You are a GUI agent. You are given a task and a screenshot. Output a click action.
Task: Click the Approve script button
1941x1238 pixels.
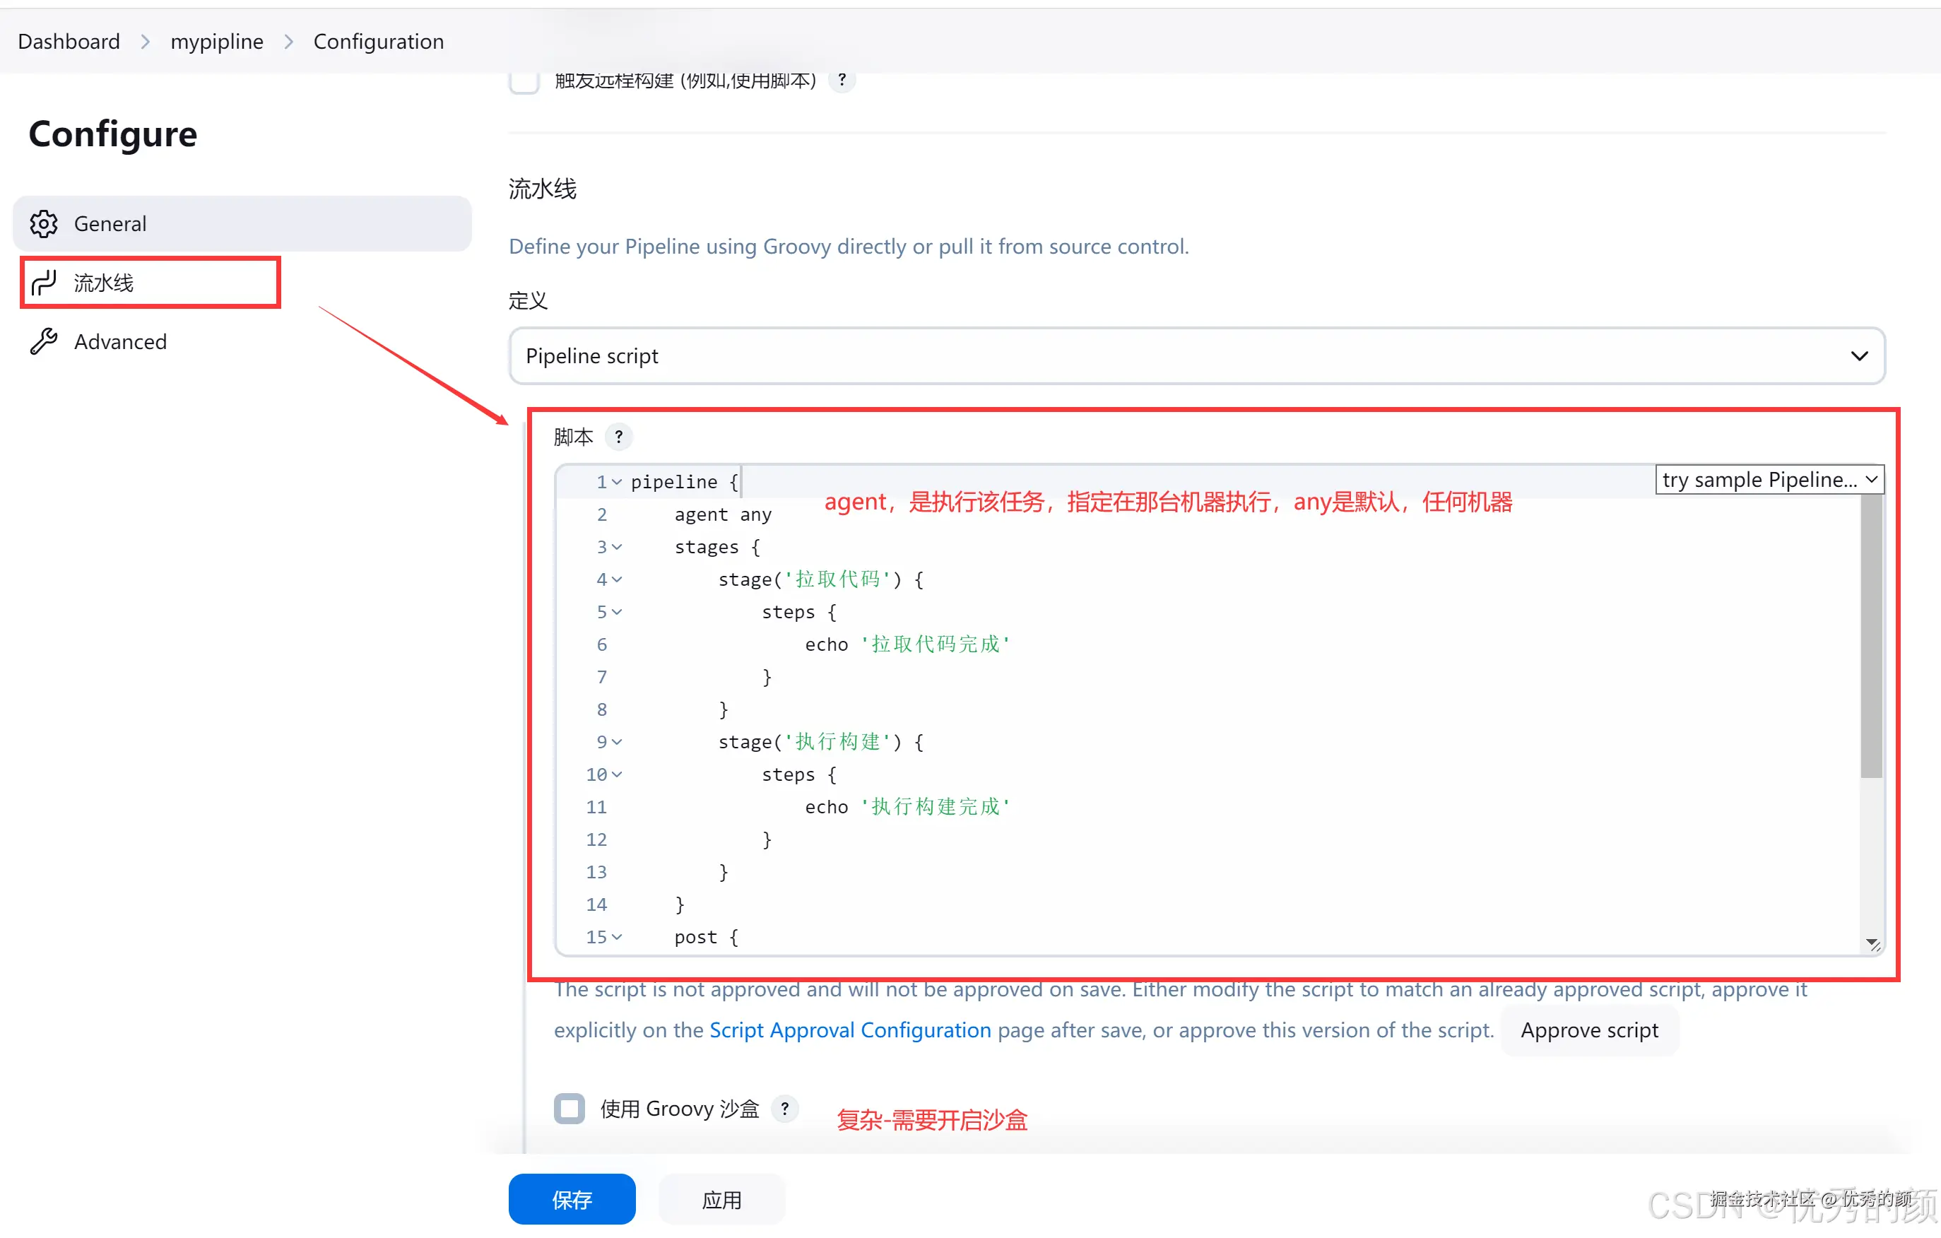[1588, 1030]
